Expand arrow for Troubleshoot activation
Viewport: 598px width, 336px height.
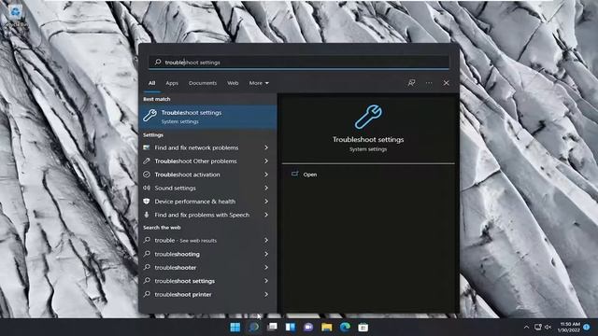coord(266,175)
